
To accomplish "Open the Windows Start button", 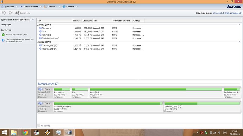I will pos(4,132).
